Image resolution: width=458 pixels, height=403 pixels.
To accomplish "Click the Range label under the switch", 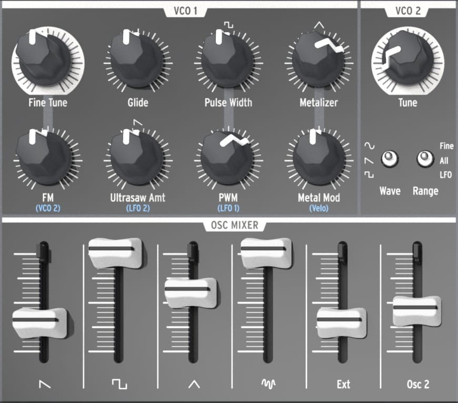I will 425,191.
